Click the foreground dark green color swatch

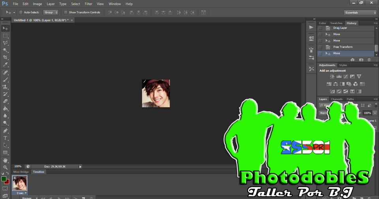(4, 179)
